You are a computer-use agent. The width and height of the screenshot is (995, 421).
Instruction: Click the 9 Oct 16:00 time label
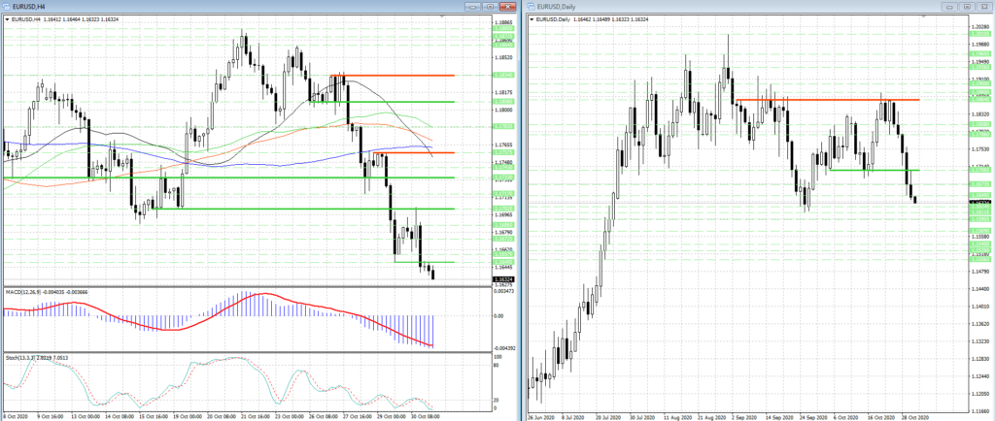pyautogui.click(x=51, y=416)
